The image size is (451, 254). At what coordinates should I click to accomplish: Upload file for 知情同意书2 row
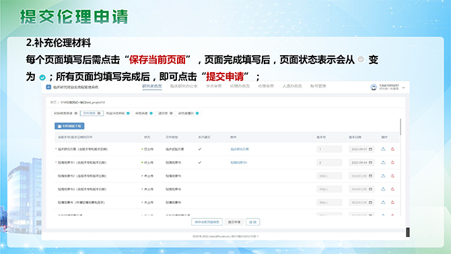pos(383,176)
